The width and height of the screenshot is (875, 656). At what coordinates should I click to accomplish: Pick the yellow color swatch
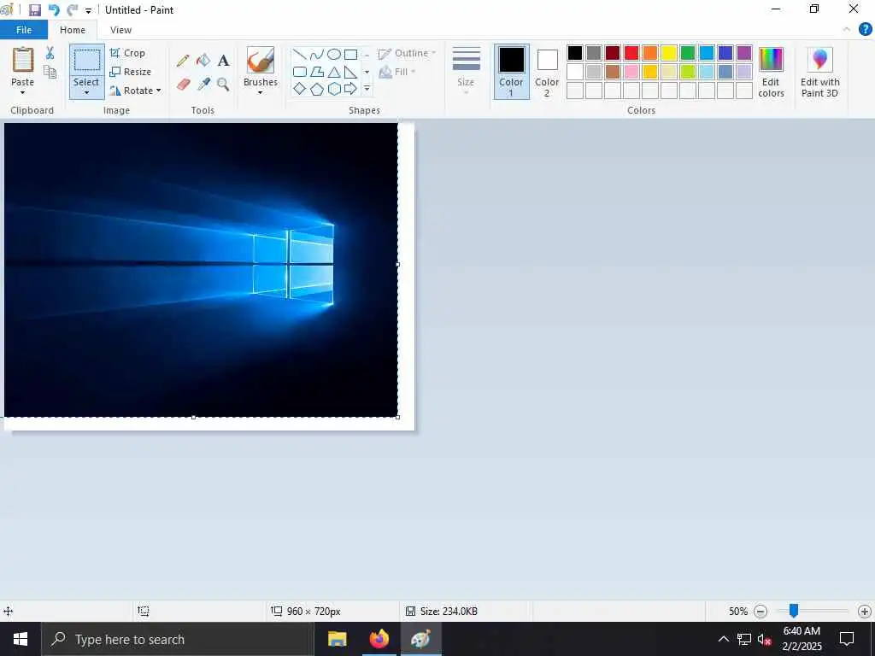[668, 53]
